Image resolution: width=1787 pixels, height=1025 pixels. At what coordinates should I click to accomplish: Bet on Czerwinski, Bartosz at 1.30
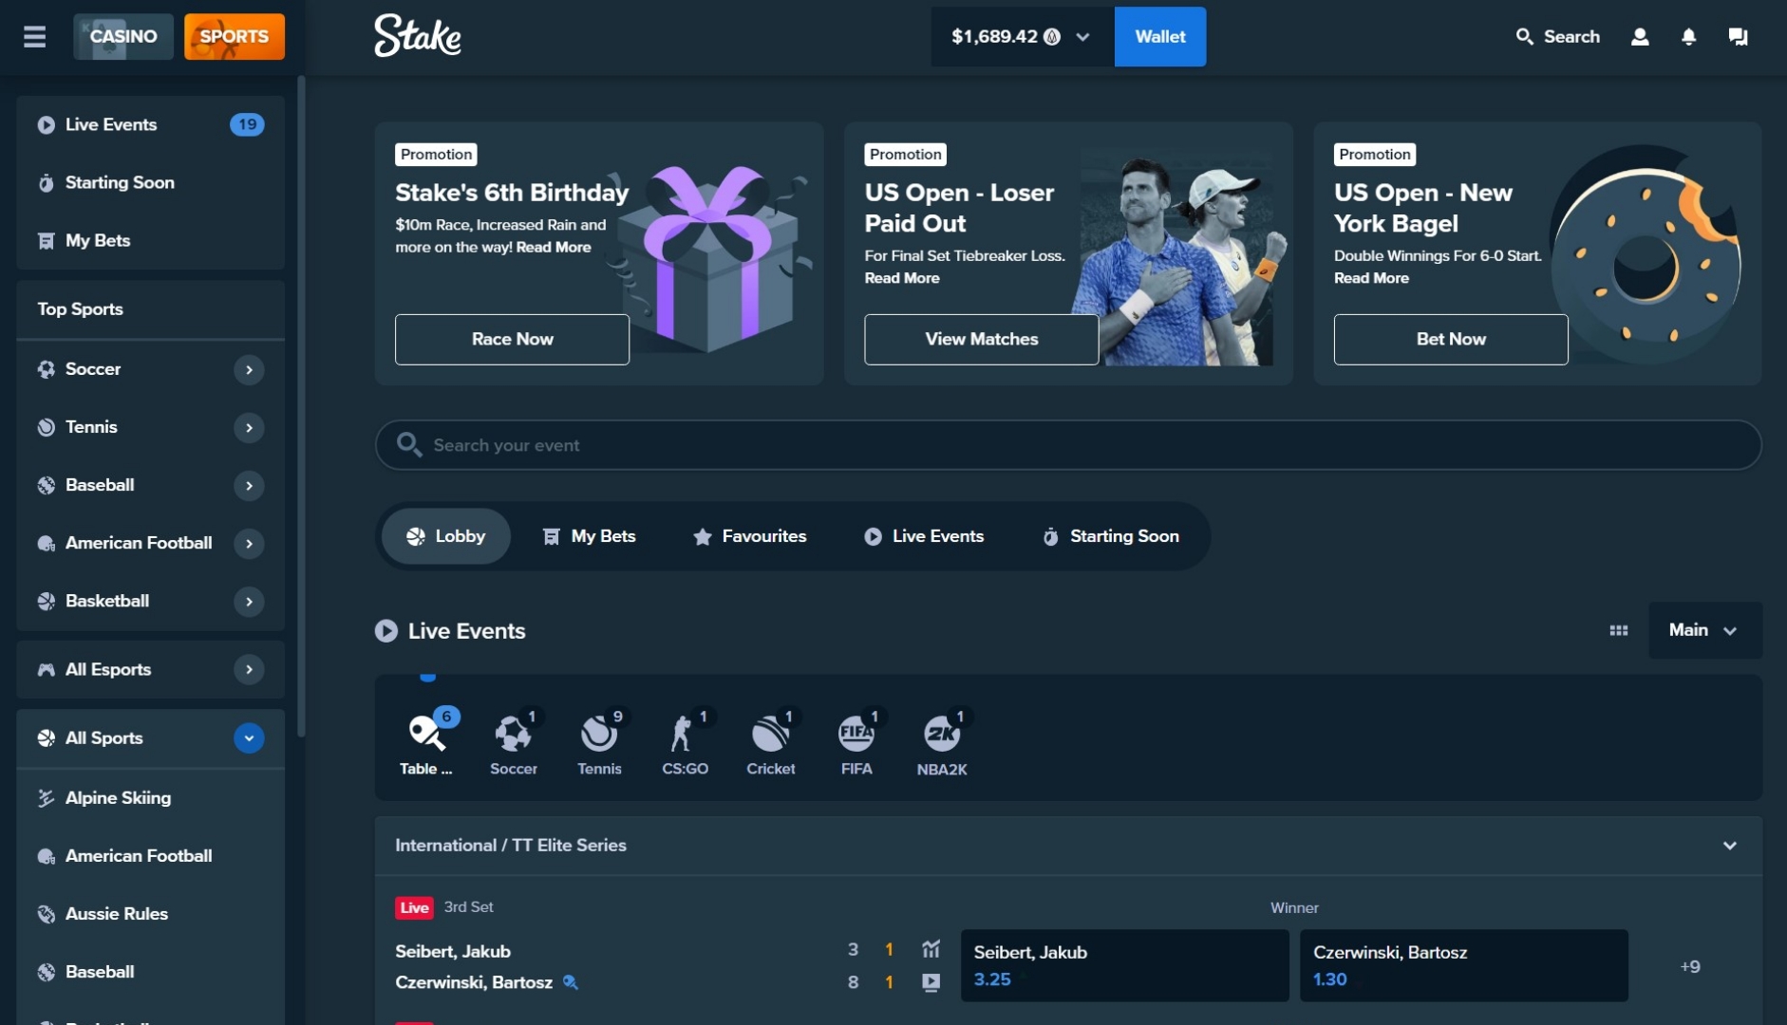(x=1464, y=966)
